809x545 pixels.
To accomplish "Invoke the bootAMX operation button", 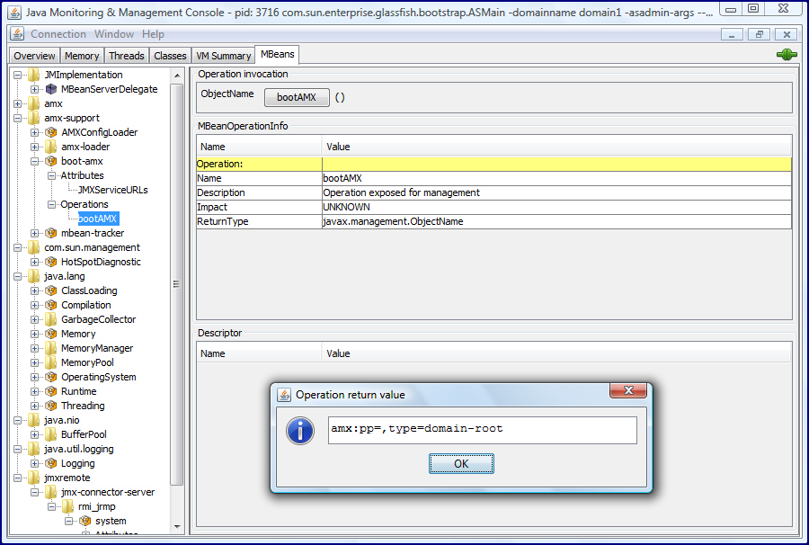I will tap(297, 96).
